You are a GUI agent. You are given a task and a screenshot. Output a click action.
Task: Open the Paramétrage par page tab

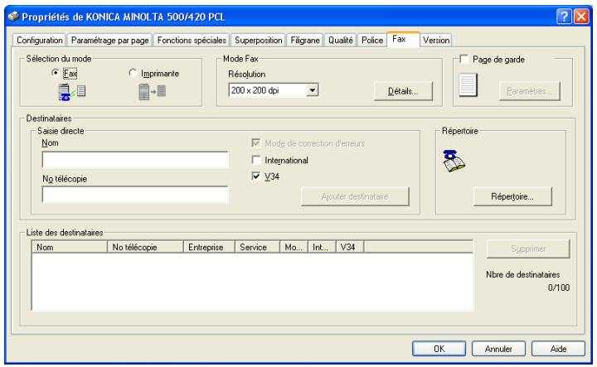coord(109,40)
